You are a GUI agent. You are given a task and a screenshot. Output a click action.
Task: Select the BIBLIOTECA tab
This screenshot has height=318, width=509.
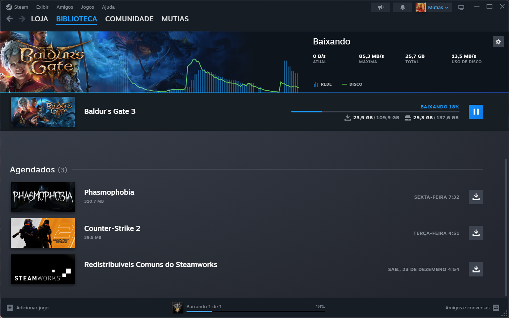click(x=77, y=19)
